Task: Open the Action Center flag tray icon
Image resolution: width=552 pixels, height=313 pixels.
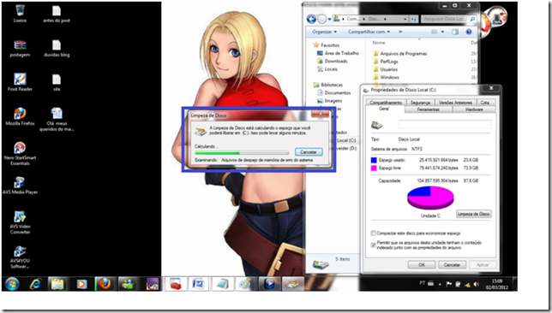Action: [x=449, y=284]
